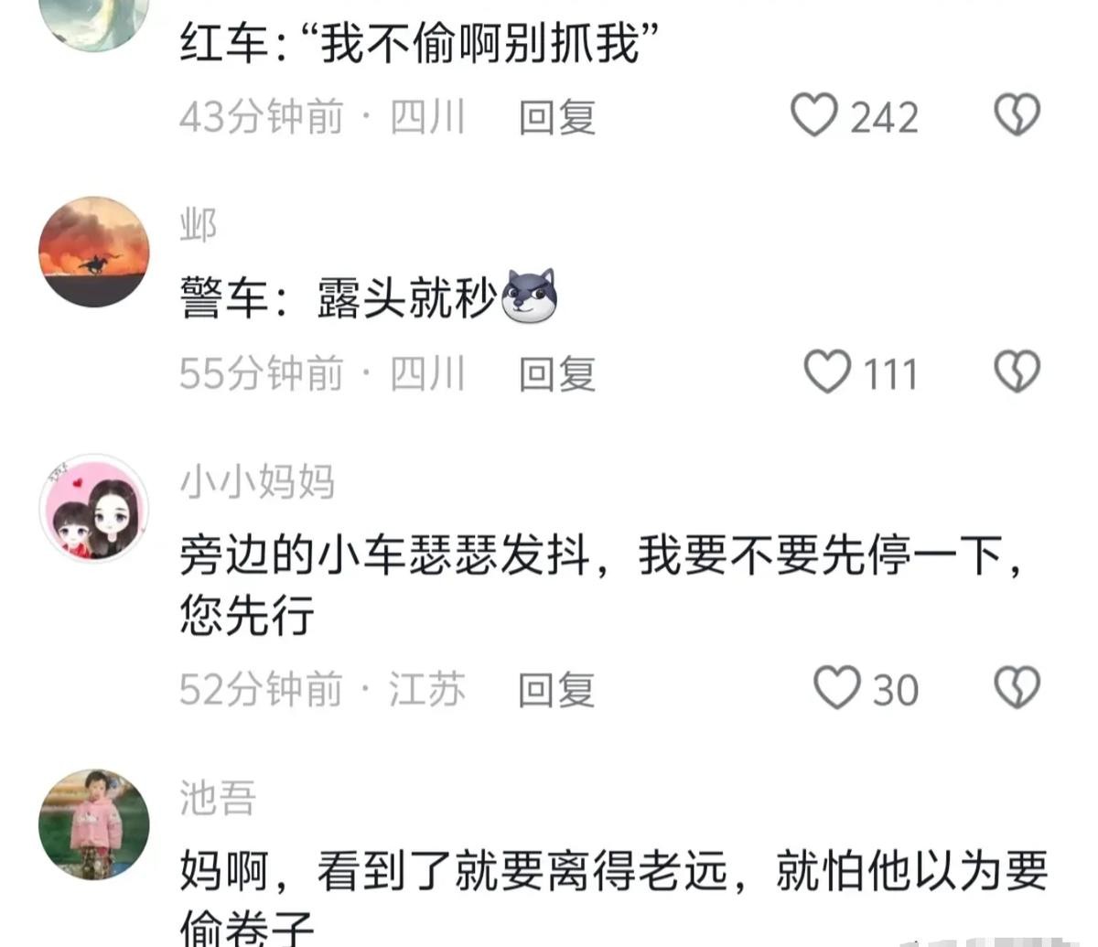Screen dimensions: 1098x947
Task: Open 邺's horse sunset avatar
Action: (93, 252)
